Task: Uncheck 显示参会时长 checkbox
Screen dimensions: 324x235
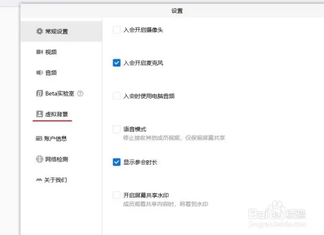Action: point(117,162)
